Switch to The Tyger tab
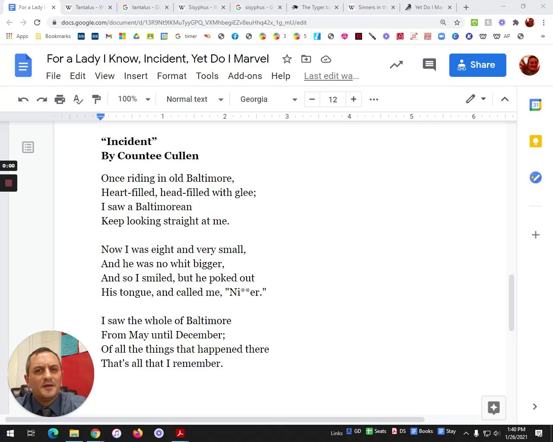The image size is (553, 442). (315, 7)
